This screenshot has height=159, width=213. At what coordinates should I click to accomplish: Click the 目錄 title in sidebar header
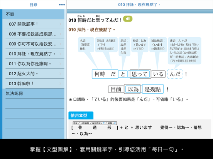[34, 5]
